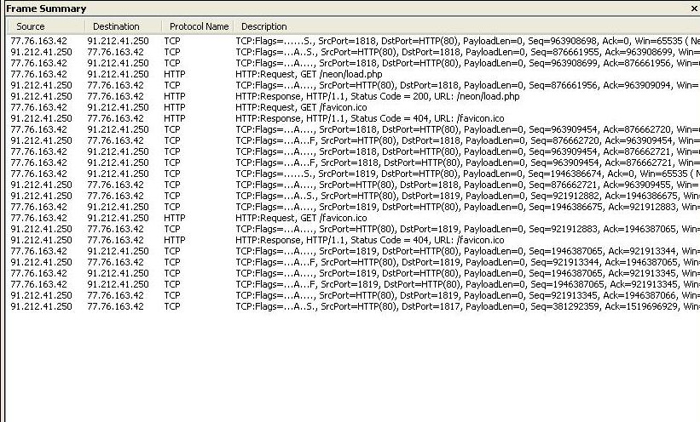This screenshot has width=700, height=422.
Task: Pick the TCP frame with Seq=921912883
Action: click(x=384, y=229)
